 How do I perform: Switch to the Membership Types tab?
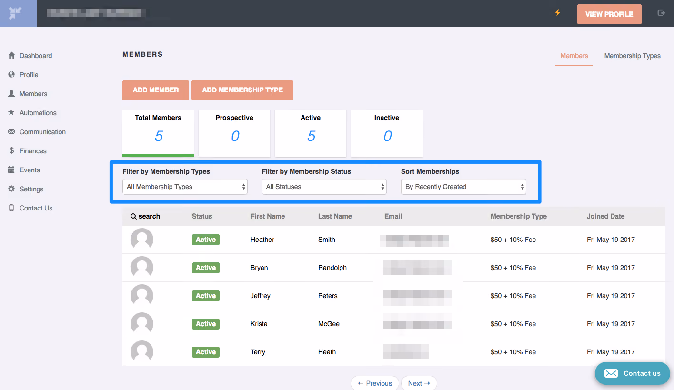point(633,56)
